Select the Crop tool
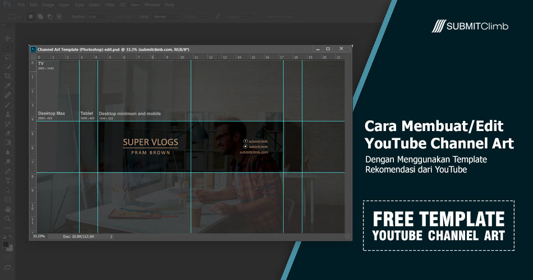The image size is (533, 280). point(7,76)
